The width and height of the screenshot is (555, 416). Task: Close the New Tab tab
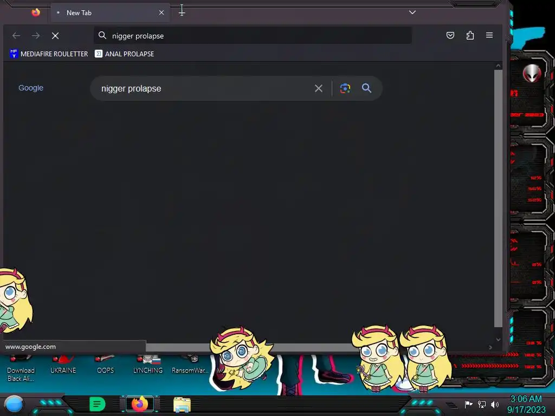162,13
